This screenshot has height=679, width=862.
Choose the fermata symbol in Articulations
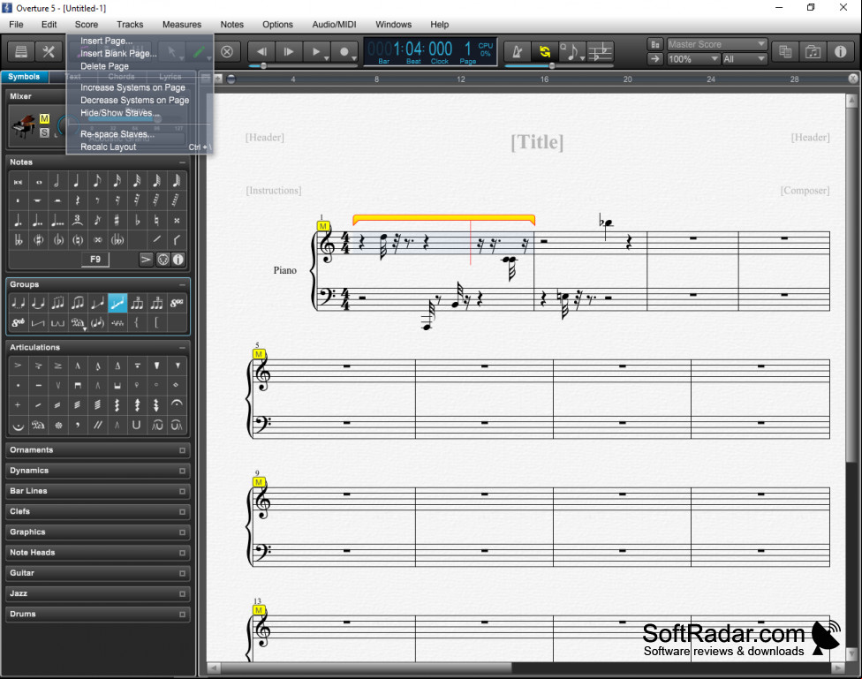click(177, 404)
